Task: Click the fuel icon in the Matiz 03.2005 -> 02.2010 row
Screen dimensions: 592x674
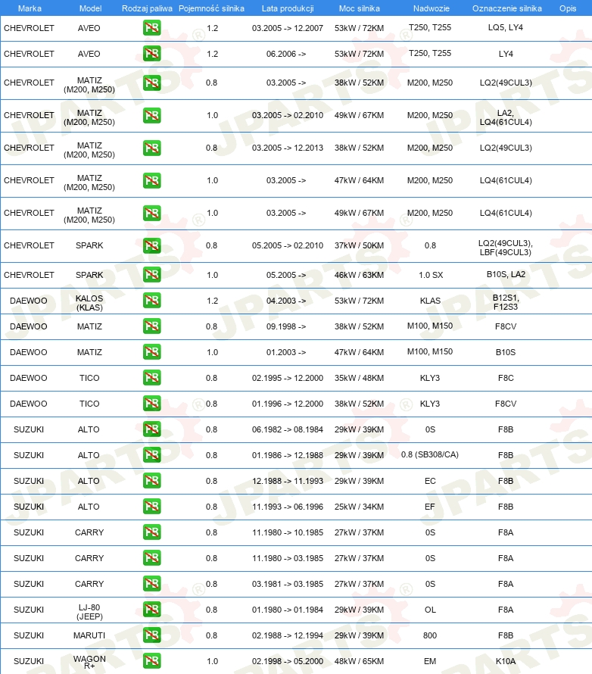Action: [x=151, y=115]
